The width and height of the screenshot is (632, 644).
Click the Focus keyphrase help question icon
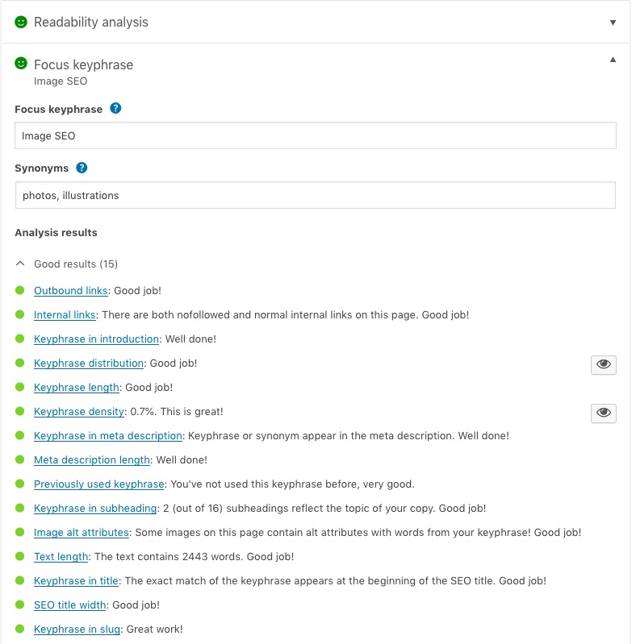(115, 109)
